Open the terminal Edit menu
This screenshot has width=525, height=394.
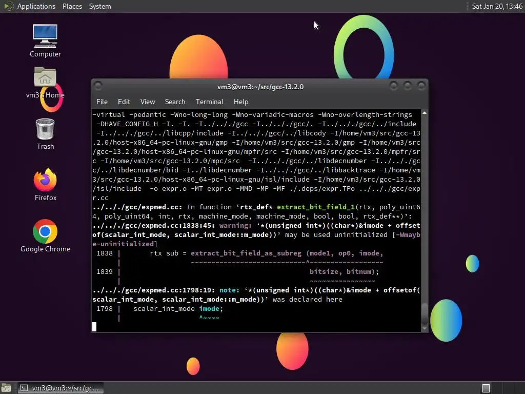124,102
